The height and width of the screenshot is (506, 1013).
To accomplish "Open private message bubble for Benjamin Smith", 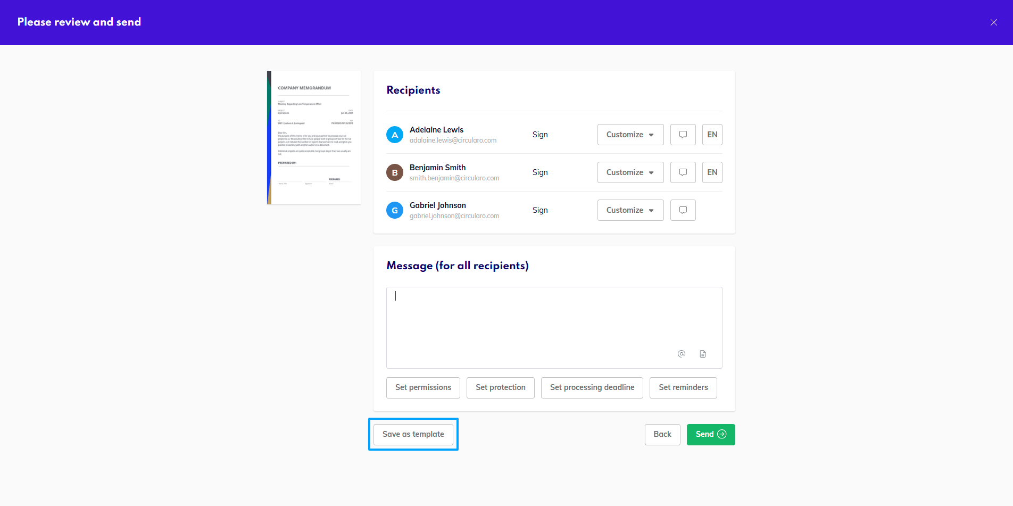I will coord(683,172).
